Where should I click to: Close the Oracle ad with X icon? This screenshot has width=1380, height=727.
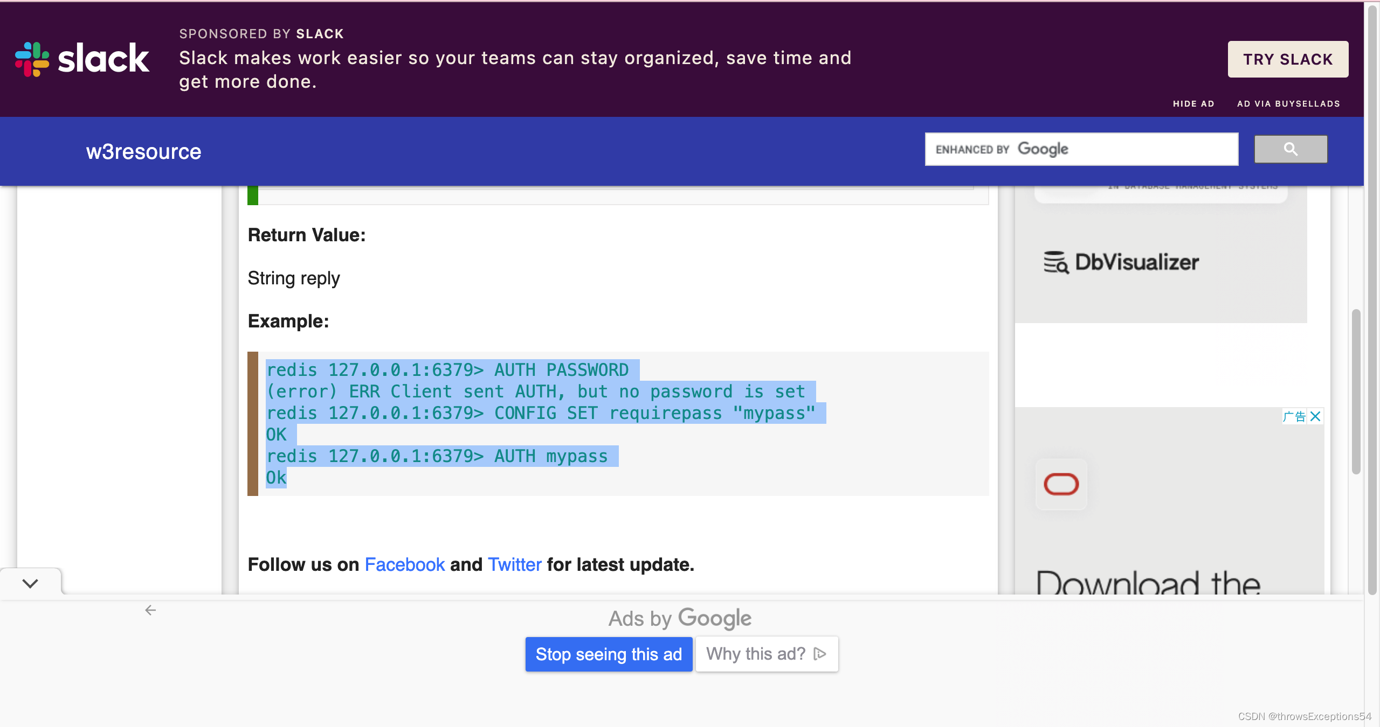click(1315, 416)
